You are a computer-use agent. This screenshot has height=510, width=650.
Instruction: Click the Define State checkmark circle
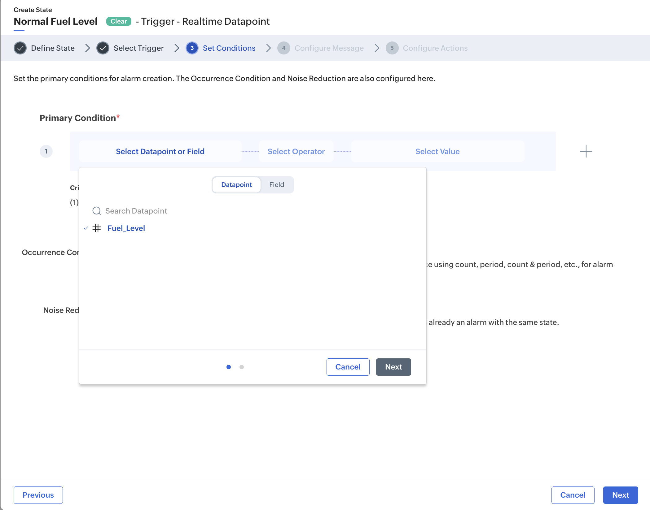click(x=20, y=48)
